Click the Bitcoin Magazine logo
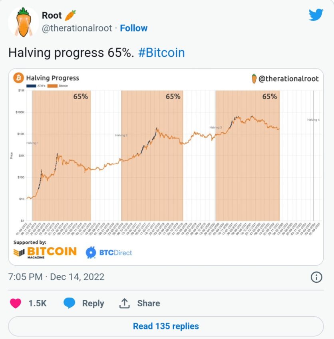This screenshot has width=334, height=339. [45, 252]
